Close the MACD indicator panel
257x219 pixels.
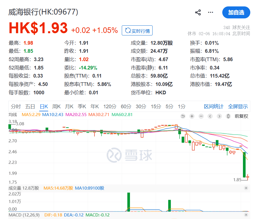click(x=246, y=215)
